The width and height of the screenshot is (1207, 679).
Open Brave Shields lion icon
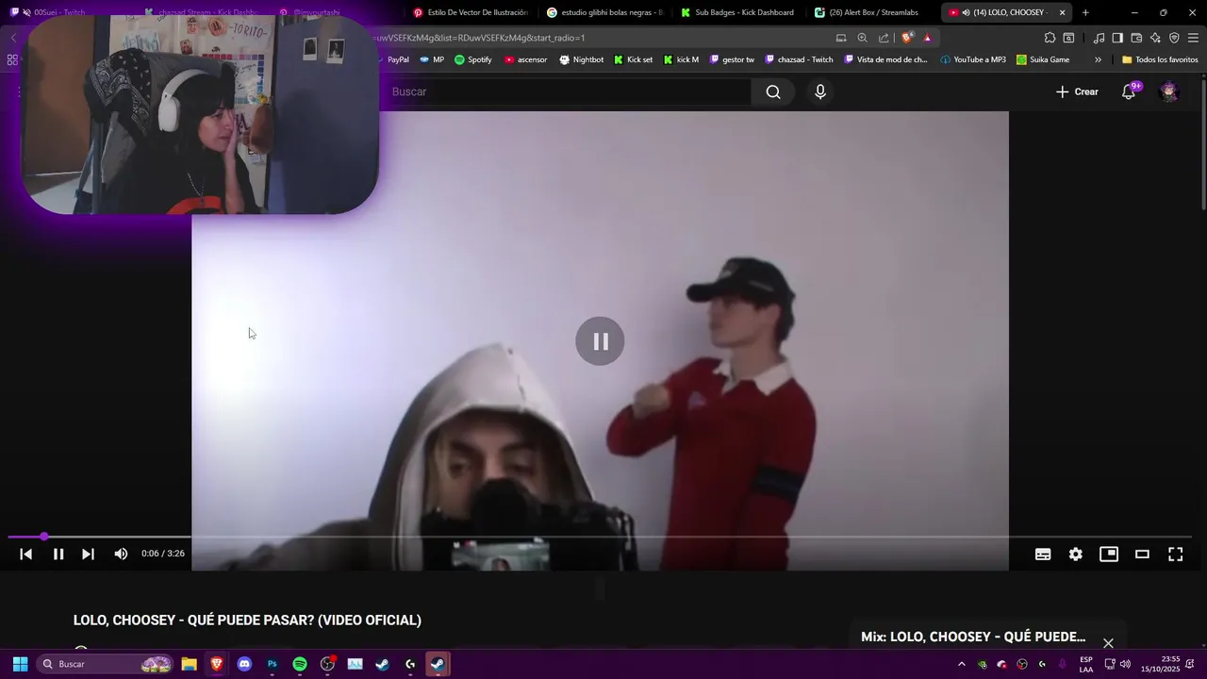click(x=907, y=38)
